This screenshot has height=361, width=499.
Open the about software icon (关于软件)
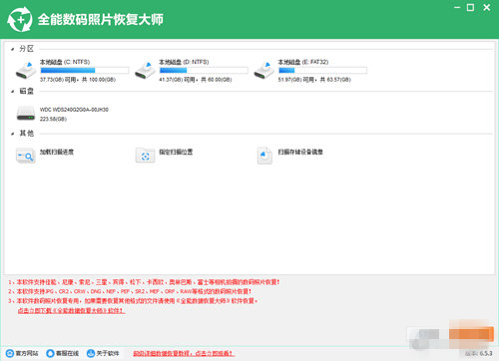91,353
